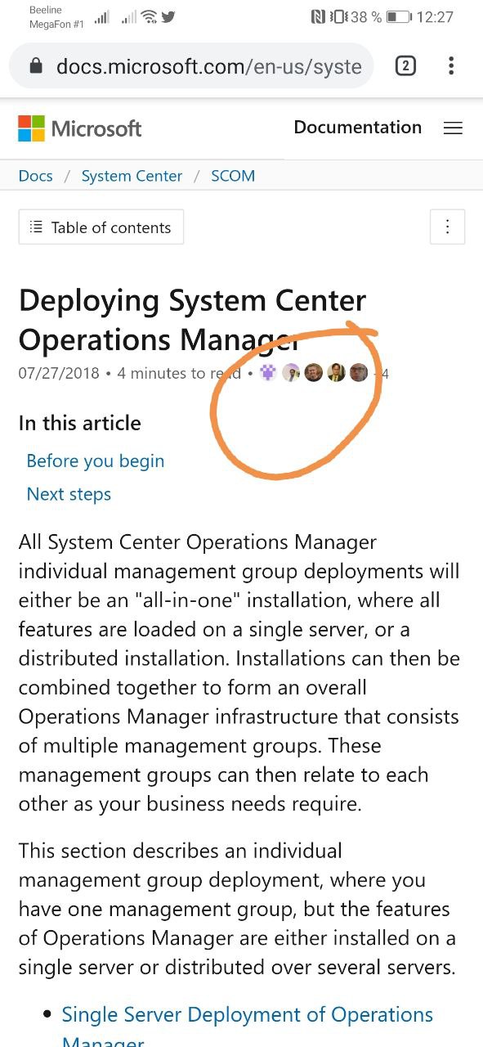Tap the battery icon in the status bar
483x1047 pixels.
tap(398, 16)
